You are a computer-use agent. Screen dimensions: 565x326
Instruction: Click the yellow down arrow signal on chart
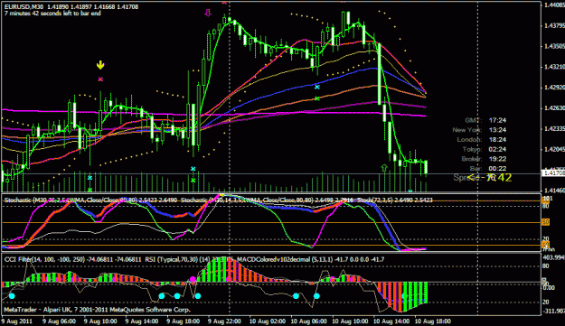pyautogui.click(x=100, y=65)
